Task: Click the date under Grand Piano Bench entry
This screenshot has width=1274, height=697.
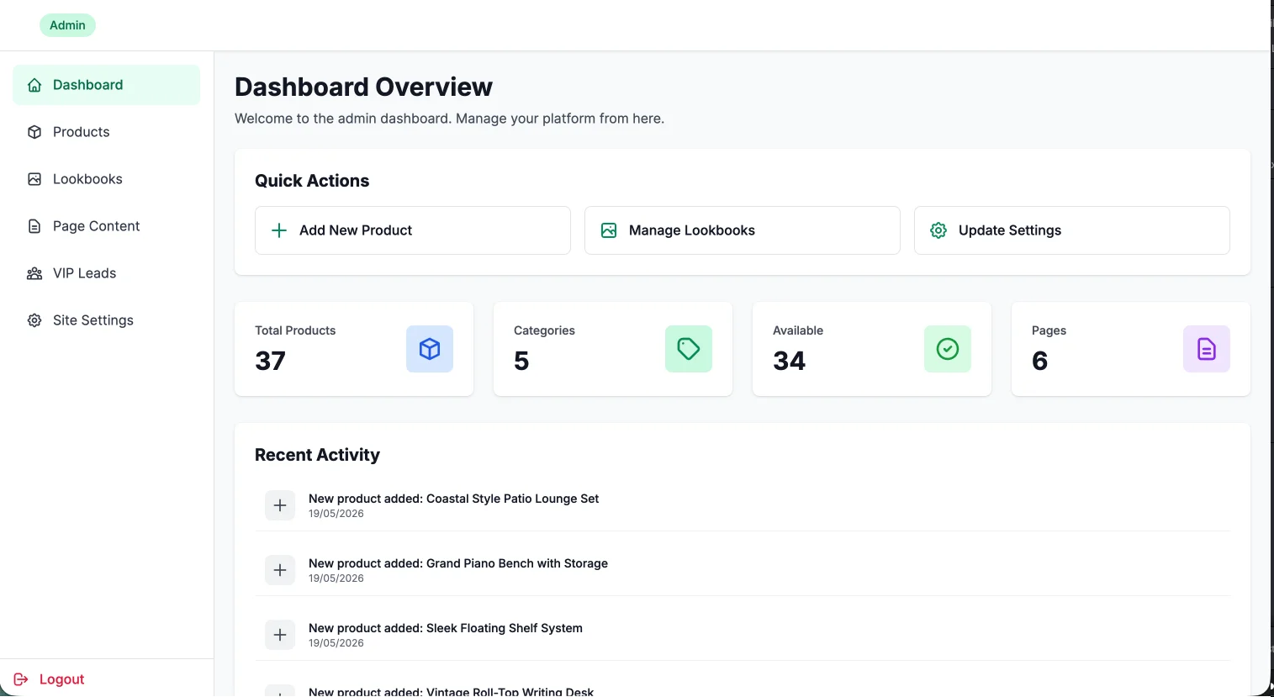Action: 336,578
